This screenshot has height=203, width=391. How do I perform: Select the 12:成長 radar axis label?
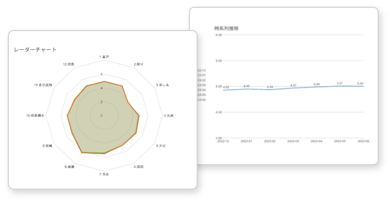tap(68, 64)
